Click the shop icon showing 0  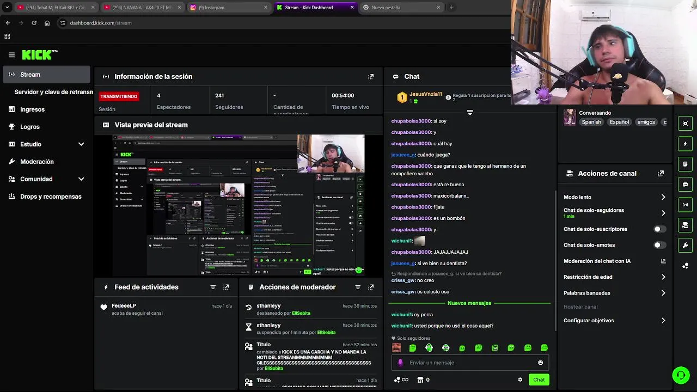(x=423, y=380)
